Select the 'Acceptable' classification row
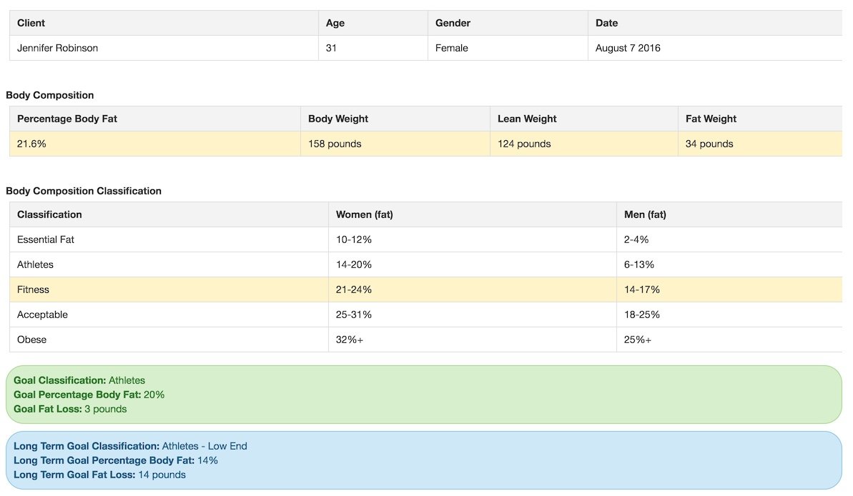 point(426,314)
